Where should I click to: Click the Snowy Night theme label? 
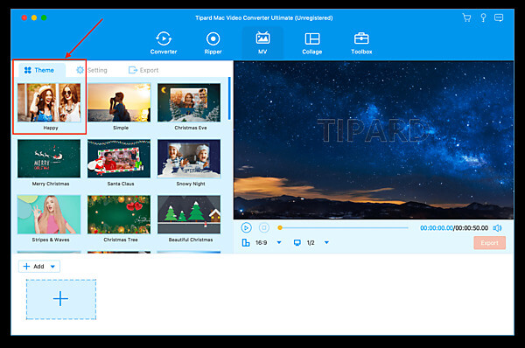click(191, 184)
